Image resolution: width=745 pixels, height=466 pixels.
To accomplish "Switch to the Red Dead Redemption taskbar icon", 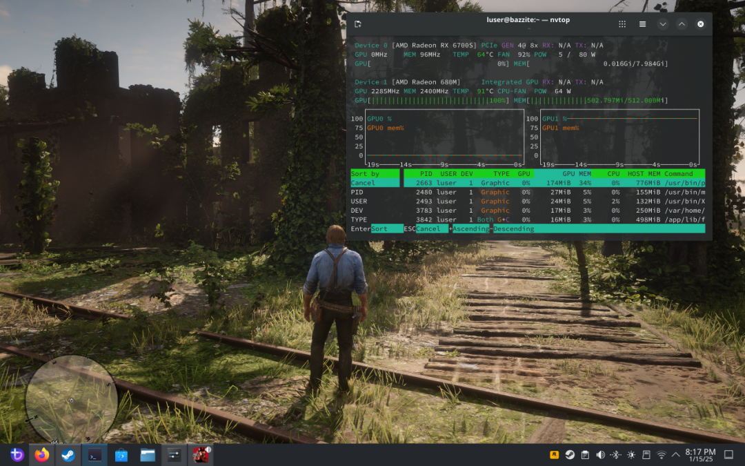I will pos(201,455).
